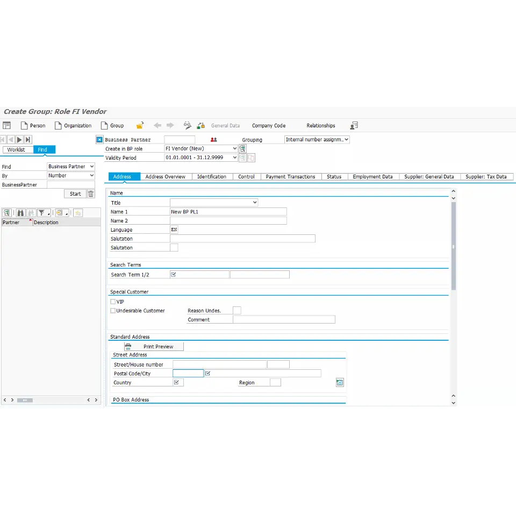Create new Group
Screen dimensions: 516x516
(x=112, y=125)
